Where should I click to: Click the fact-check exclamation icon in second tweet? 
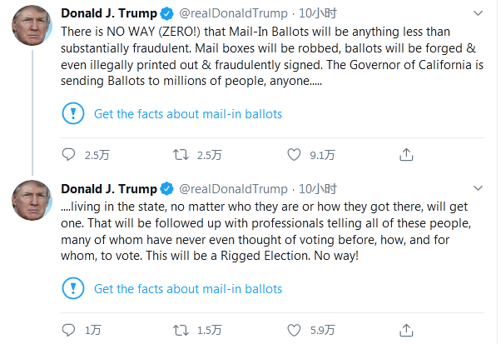pyautogui.click(x=75, y=289)
